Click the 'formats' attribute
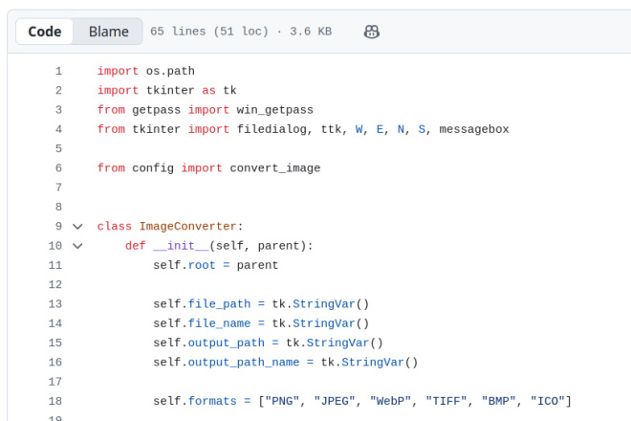 tap(212, 401)
